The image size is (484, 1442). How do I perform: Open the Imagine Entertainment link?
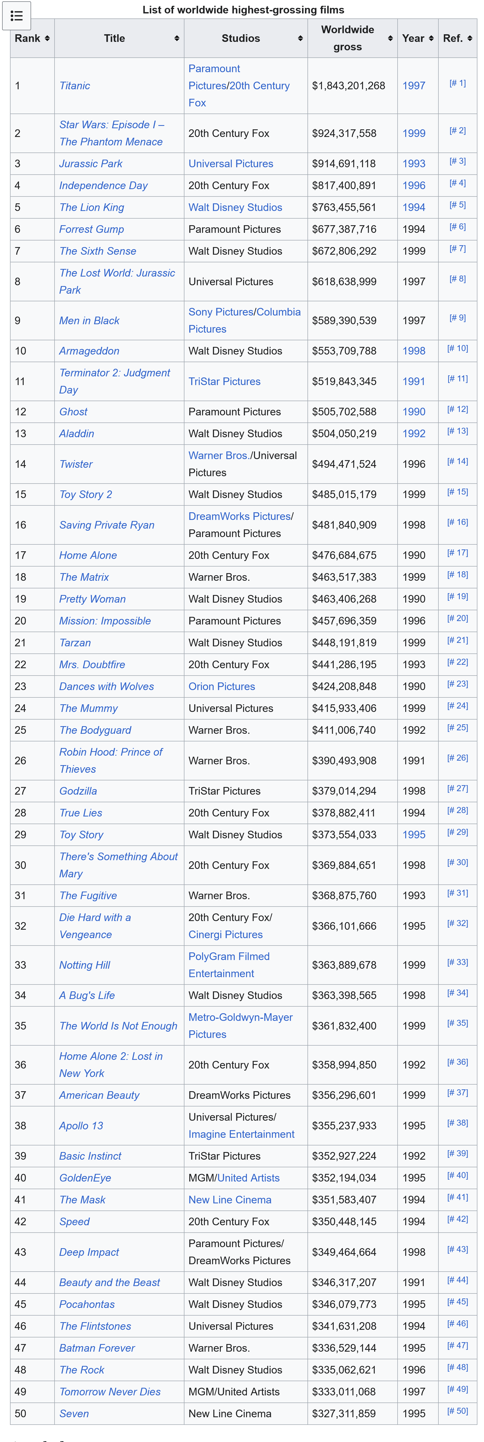click(241, 1134)
